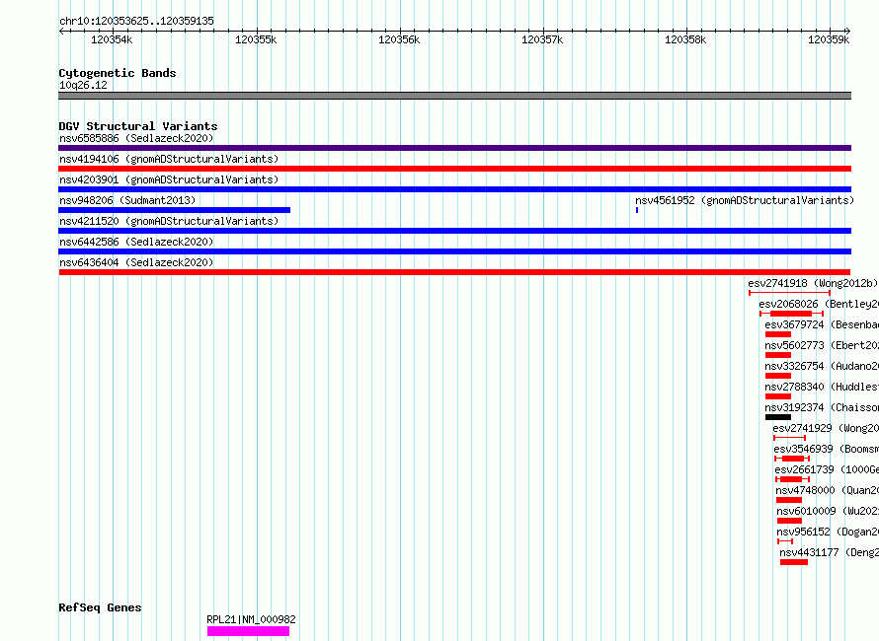Open nsv4748000 Quan variant label

(827, 490)
